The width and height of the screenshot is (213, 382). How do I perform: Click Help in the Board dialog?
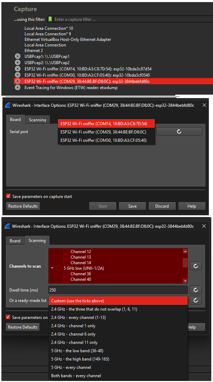[x=192, y=206]
